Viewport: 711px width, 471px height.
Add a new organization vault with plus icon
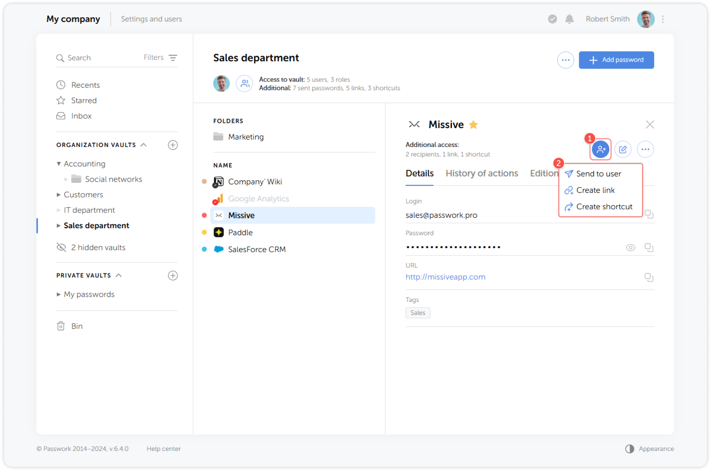coord(173,145)
